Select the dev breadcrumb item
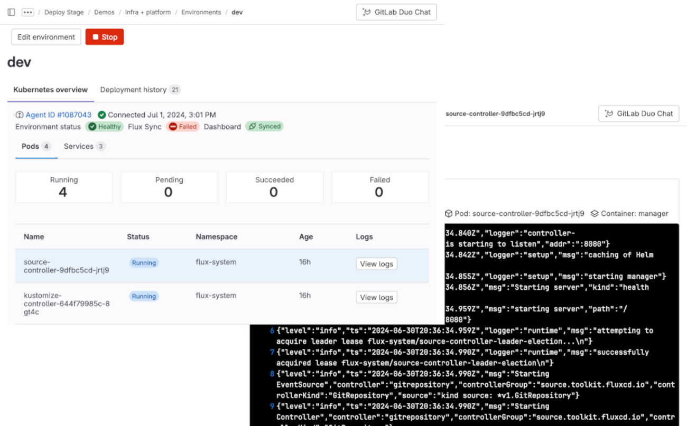Screen dimensions: 687x426 (237, 12)
